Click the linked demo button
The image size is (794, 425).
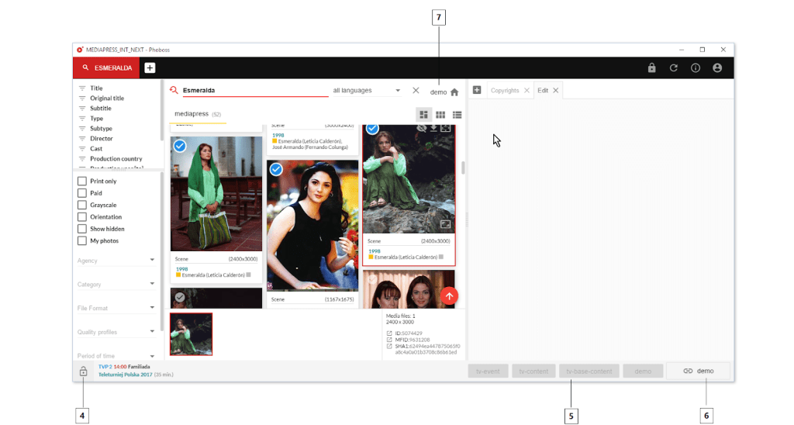tap(699, 371)
